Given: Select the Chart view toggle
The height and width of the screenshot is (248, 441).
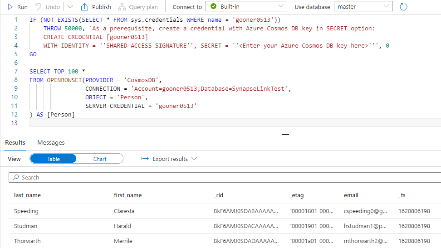Looking at the screenshot, I should coord(100,159).
